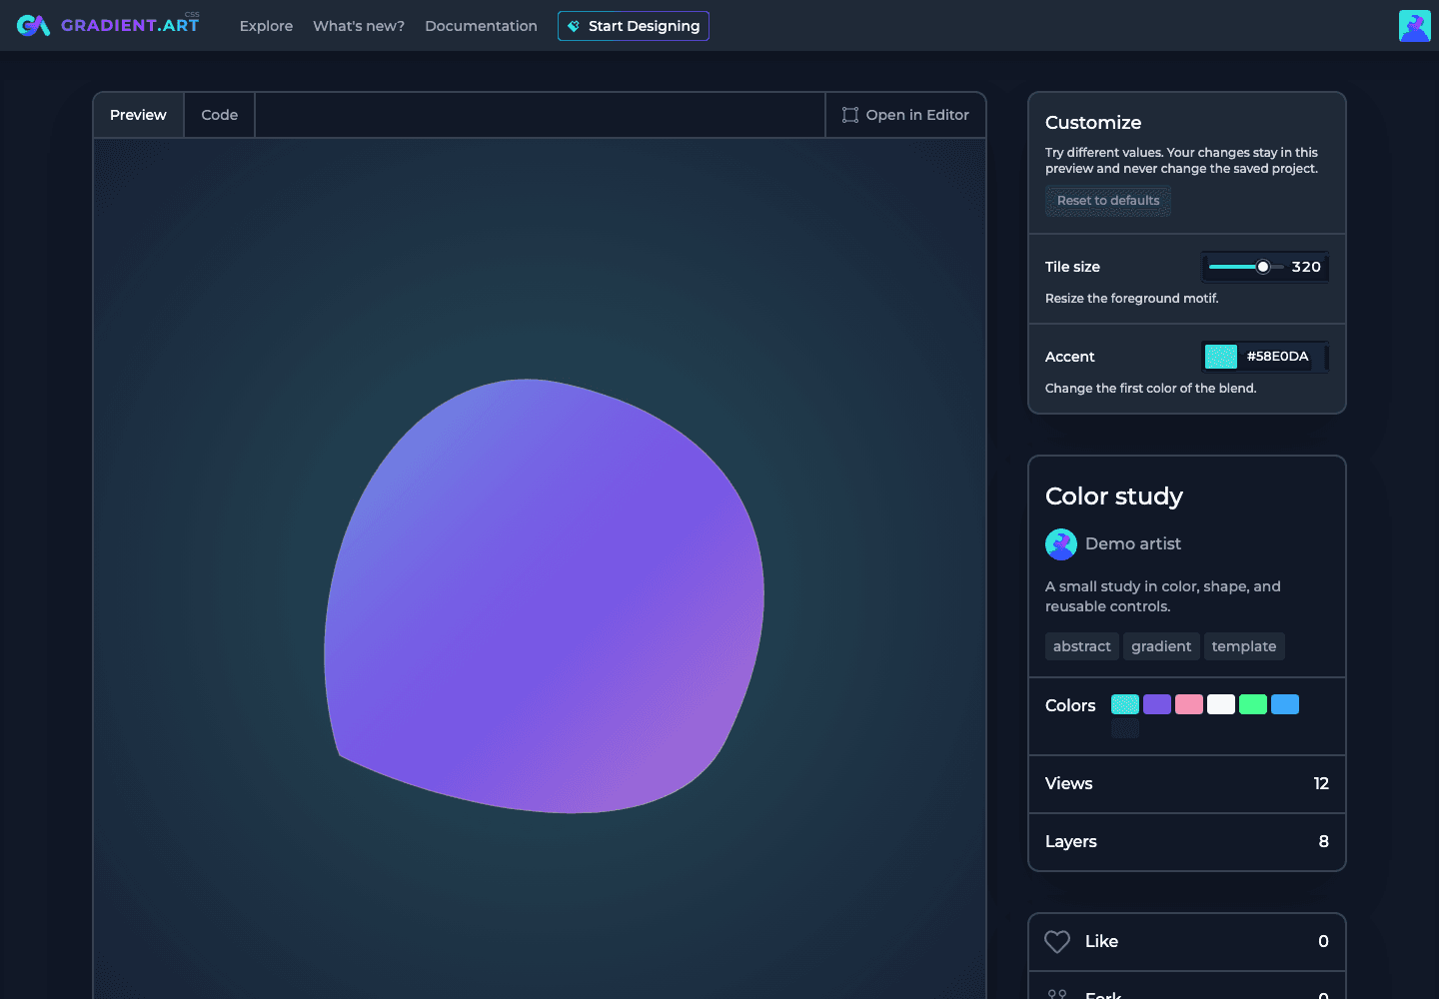Image resolution: width=1439 pixels, height=999 pixels.
Task: Select the purple swatch in Colors
Action: point(1157,704)
